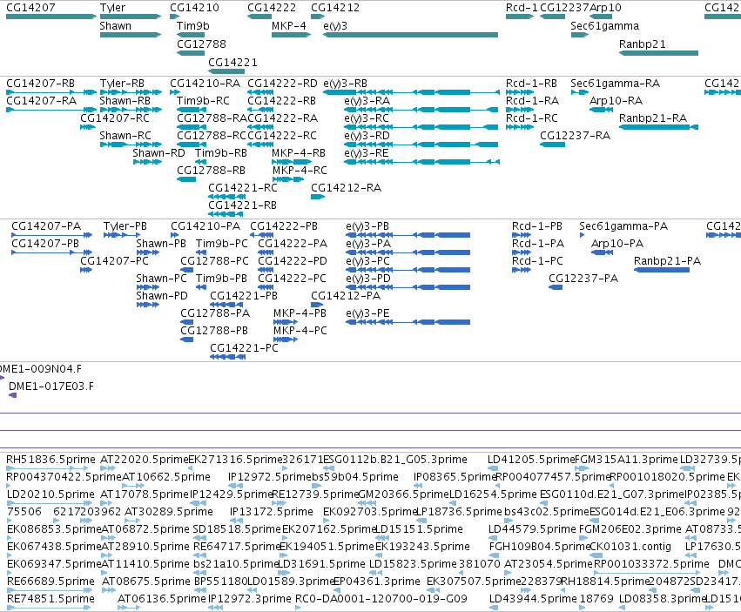The width and height of the screenshot is (741, 612).
Task: Select the Arp10 gene label
Action: click(605, 8)
